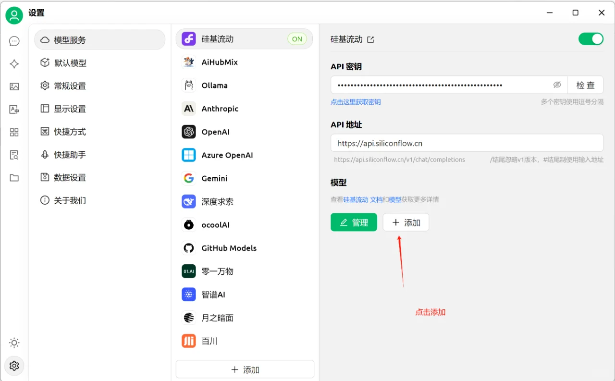Viewport: 615px width, 381px height.
Task: Click the green 管理 models button
Action: pos(354,222)
